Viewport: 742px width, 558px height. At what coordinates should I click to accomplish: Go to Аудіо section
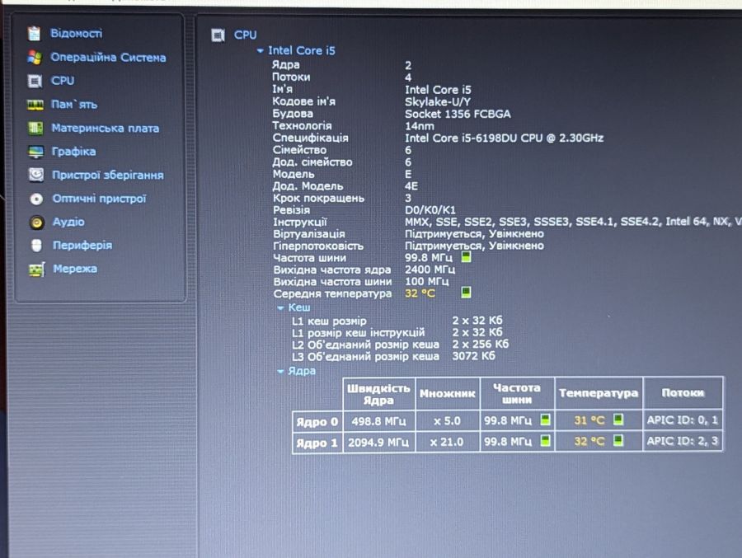(x=68, y=222)
